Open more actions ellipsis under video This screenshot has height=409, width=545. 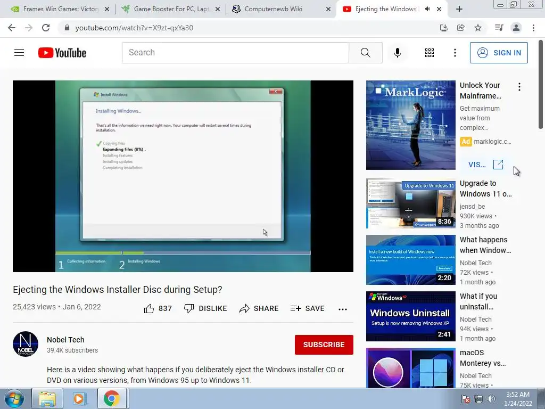pyautogui.click(x=343, y=309)
